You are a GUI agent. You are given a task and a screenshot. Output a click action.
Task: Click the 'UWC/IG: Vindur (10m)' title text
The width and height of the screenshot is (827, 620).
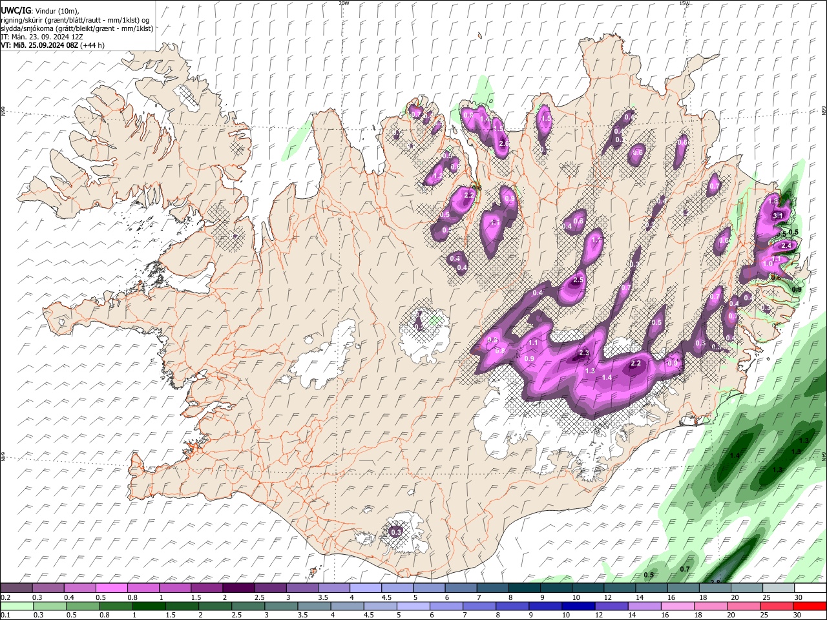pyautogui.click(x=40, y=11)
